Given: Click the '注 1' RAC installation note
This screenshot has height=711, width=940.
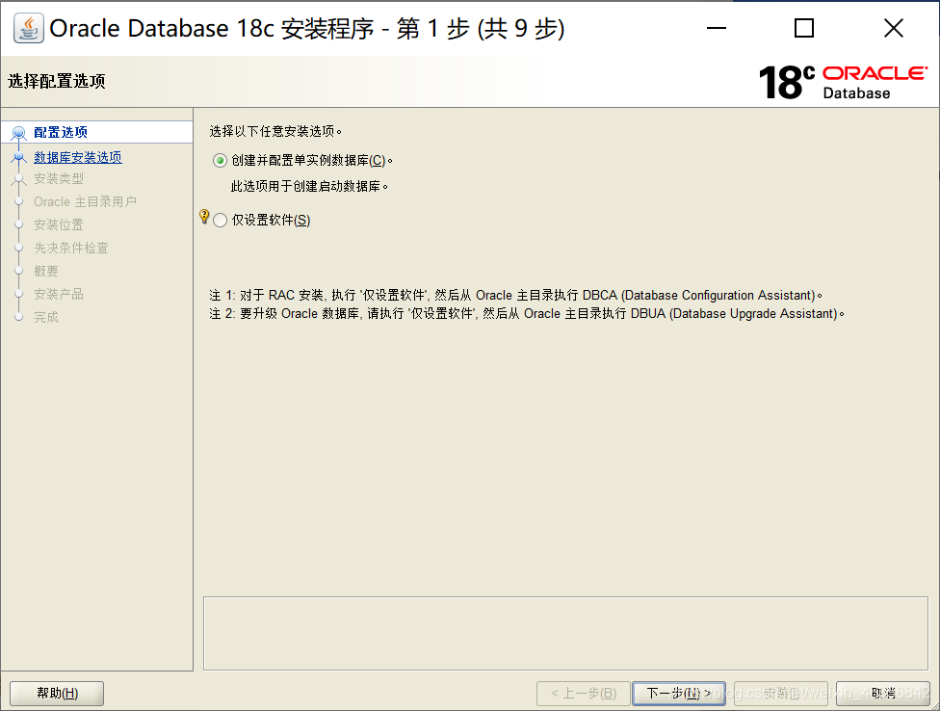Looking at the screenshot, I should click(x=516, y=296).
